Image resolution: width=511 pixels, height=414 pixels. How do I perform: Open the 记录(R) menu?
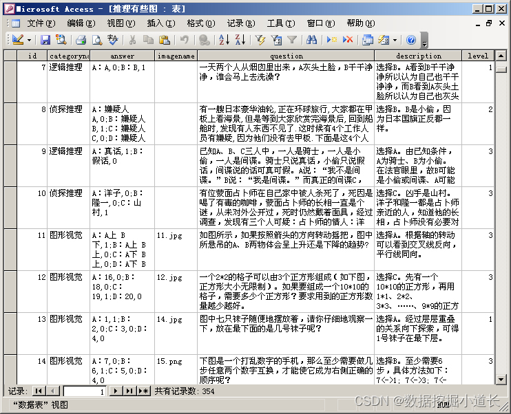tap(241, 23)
